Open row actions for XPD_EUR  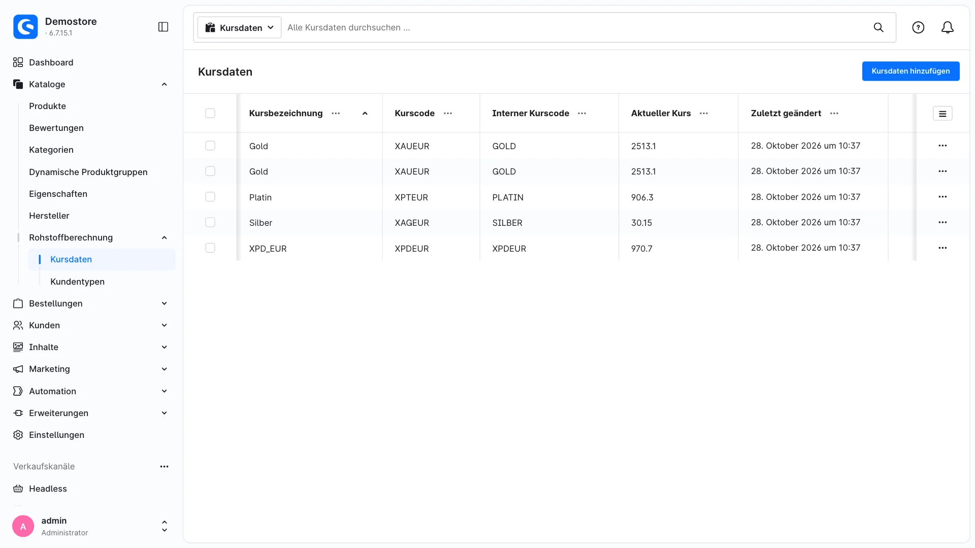point(942,248)
